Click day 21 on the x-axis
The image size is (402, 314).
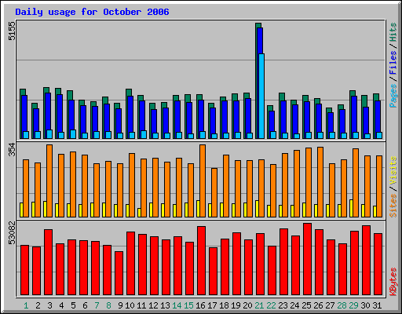[x=259, y=305]
